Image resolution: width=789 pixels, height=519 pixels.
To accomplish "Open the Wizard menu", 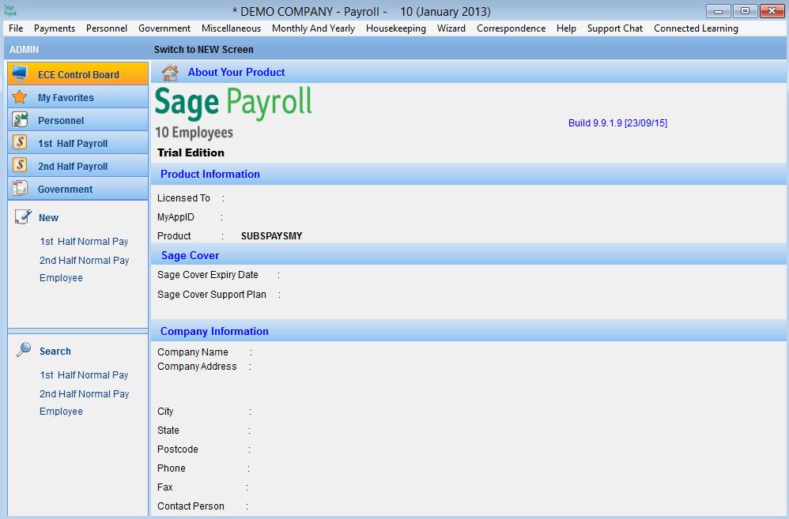I will coord(451,28).
